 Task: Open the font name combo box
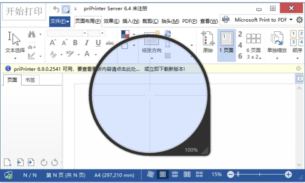67,33
